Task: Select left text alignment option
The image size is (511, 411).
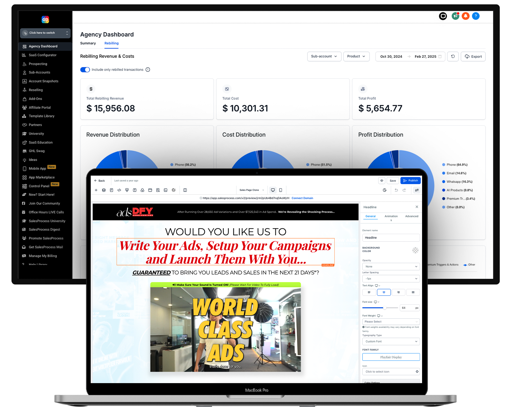Action: 369,292
